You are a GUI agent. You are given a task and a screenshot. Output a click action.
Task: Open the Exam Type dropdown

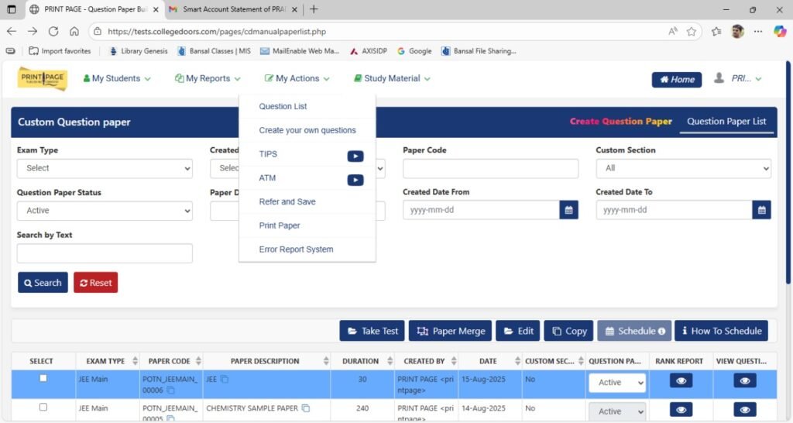tap(105, 168)
